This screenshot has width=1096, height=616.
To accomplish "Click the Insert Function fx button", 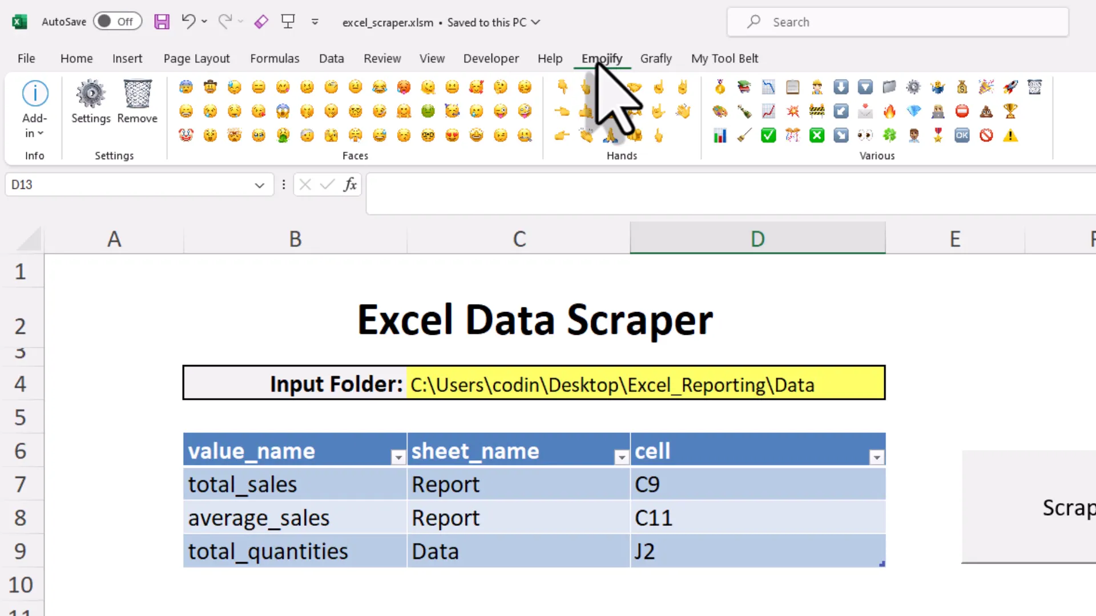I will click(x=350, y=184).
